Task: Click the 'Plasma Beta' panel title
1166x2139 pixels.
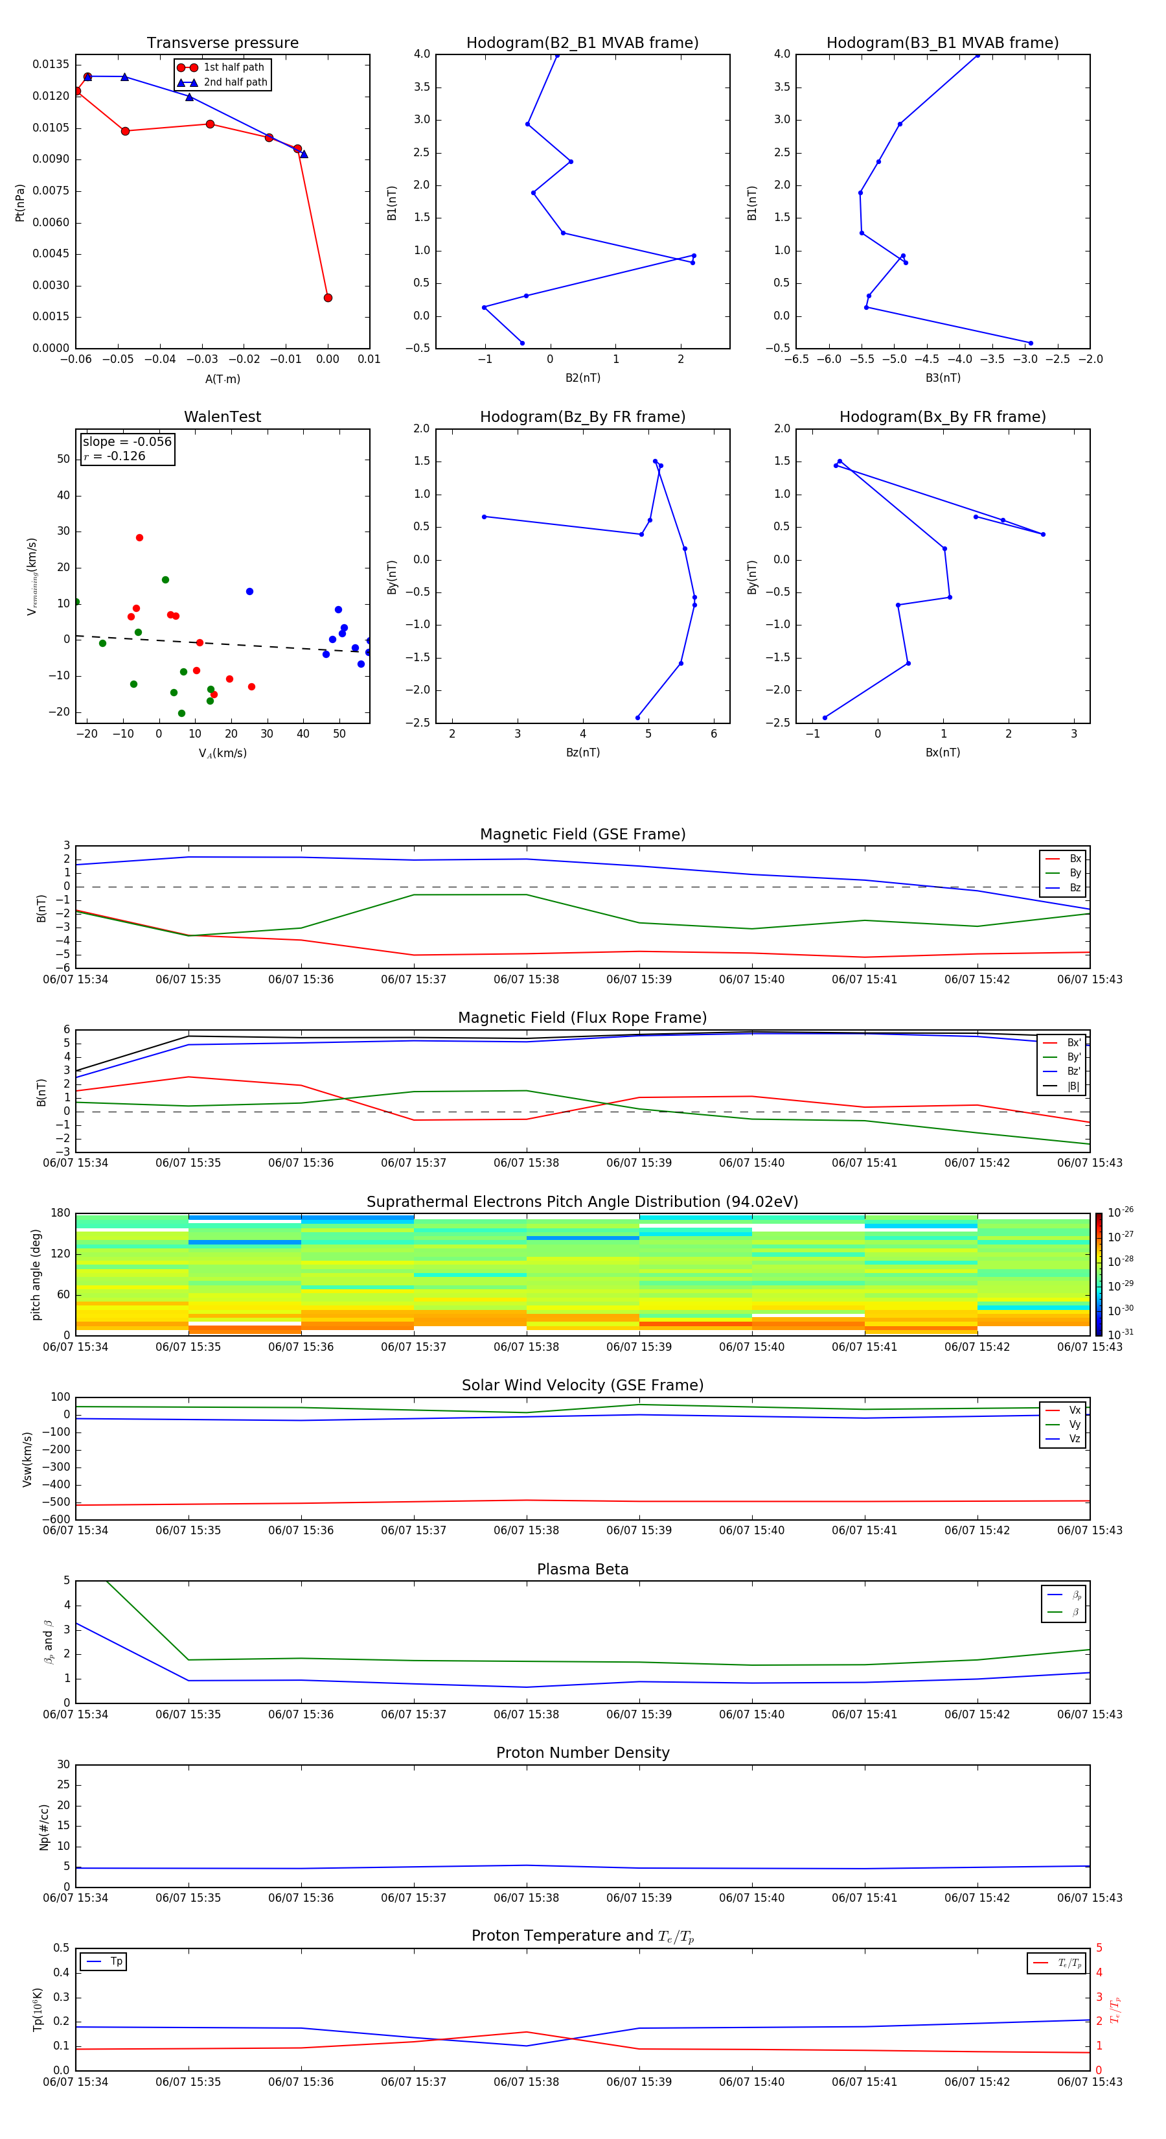Action: coord(582,1569)
